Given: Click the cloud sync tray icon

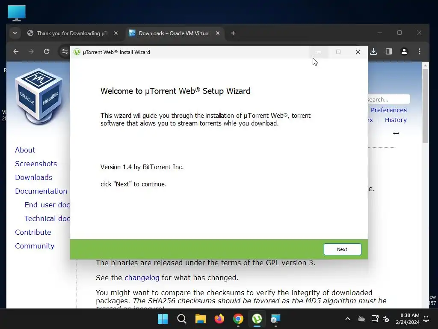Looking at the screenshot, I should click(361, 319).
